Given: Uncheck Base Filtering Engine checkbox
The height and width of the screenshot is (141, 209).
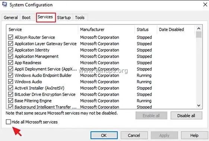Looking at the screenshot, I should click(x=10, y=101).
